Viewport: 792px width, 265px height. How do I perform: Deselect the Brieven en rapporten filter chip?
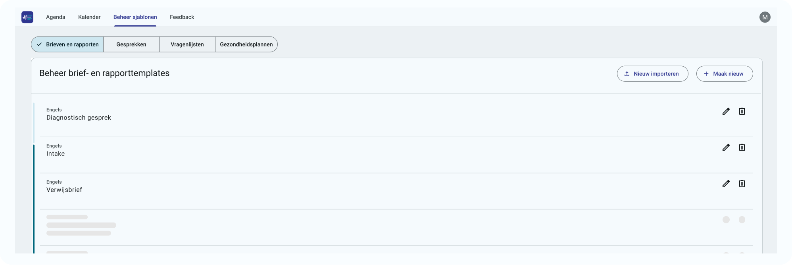pyautogui.click(x=67, y=44)
